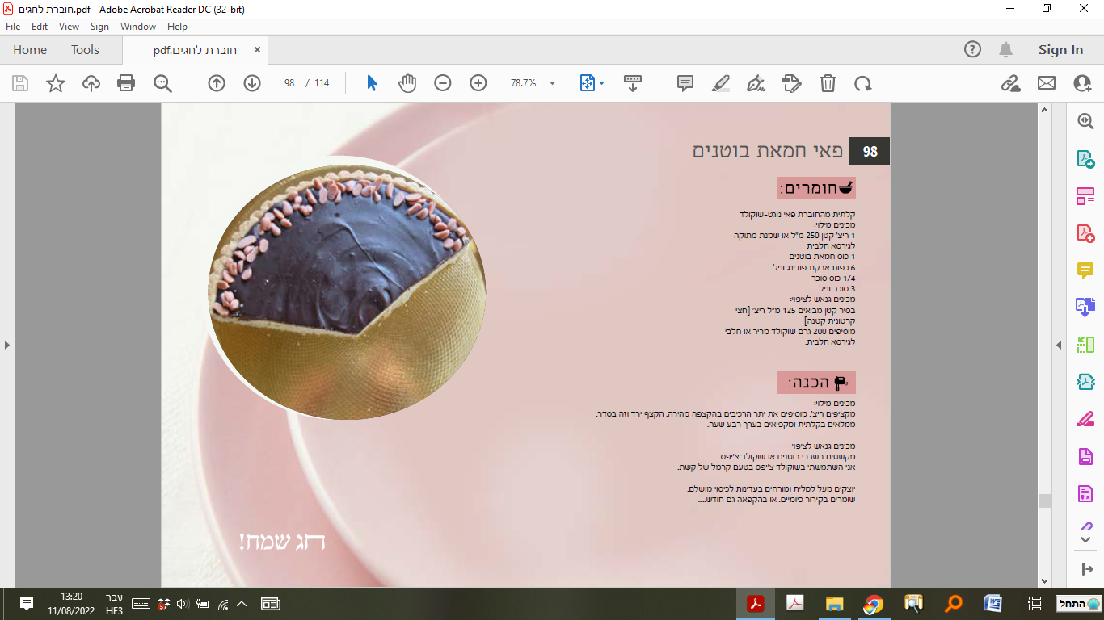The height and width of the screenshot is (620, 1104).
Task: Open the File menu
Action: point(13,27)
